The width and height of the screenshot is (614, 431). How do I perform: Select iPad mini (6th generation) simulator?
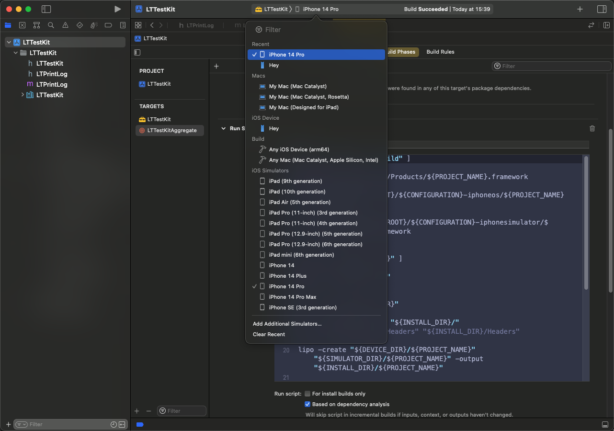coord(316,255)
